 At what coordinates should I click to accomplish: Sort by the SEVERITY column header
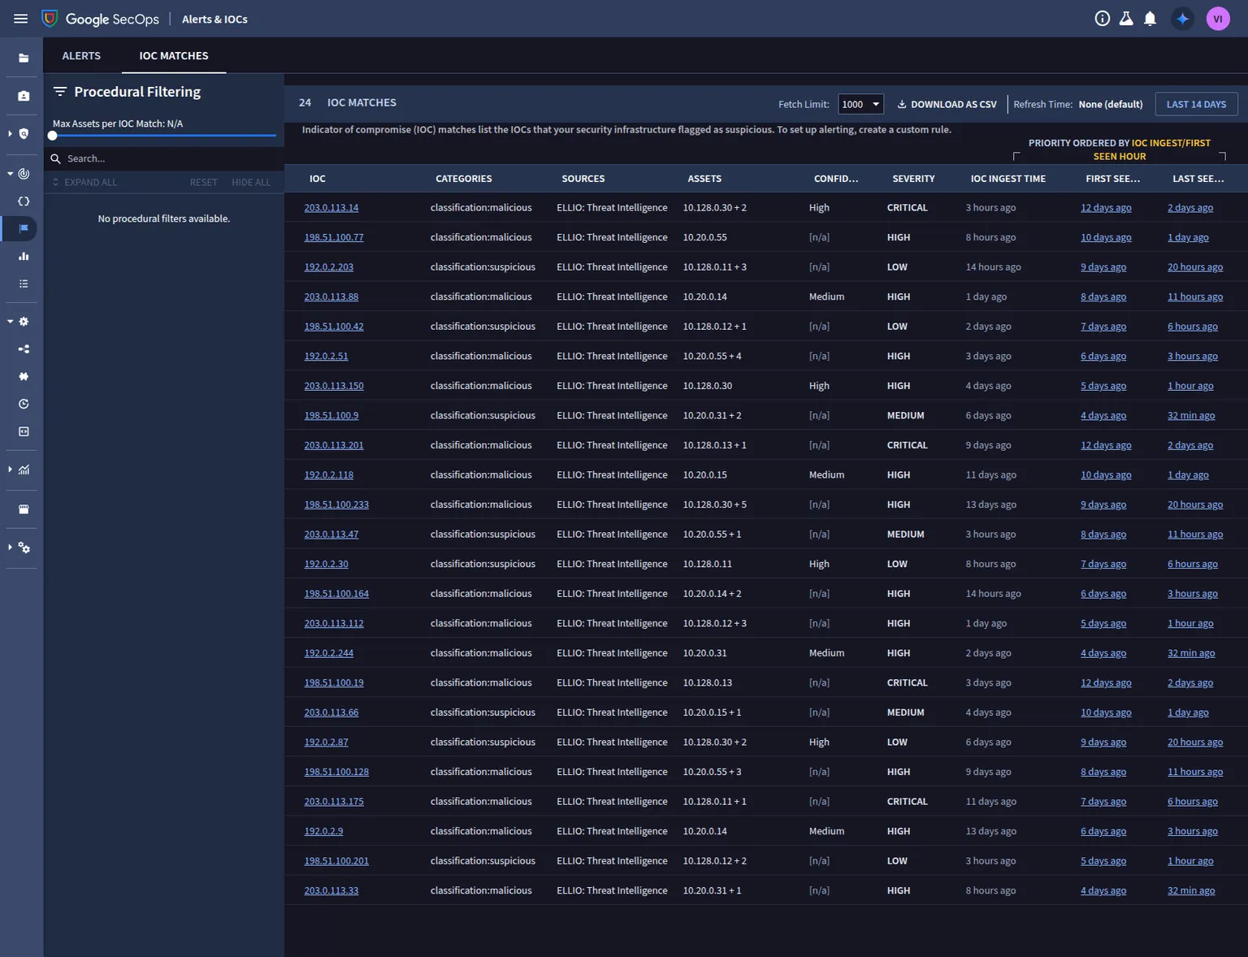click(x=913, y=179)
